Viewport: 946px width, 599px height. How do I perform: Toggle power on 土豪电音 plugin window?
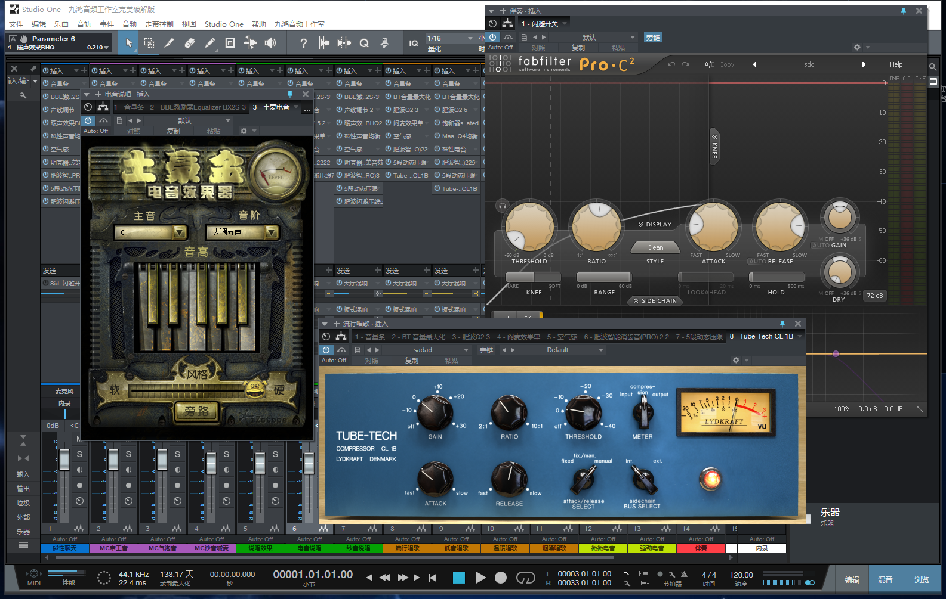(88, 120)
